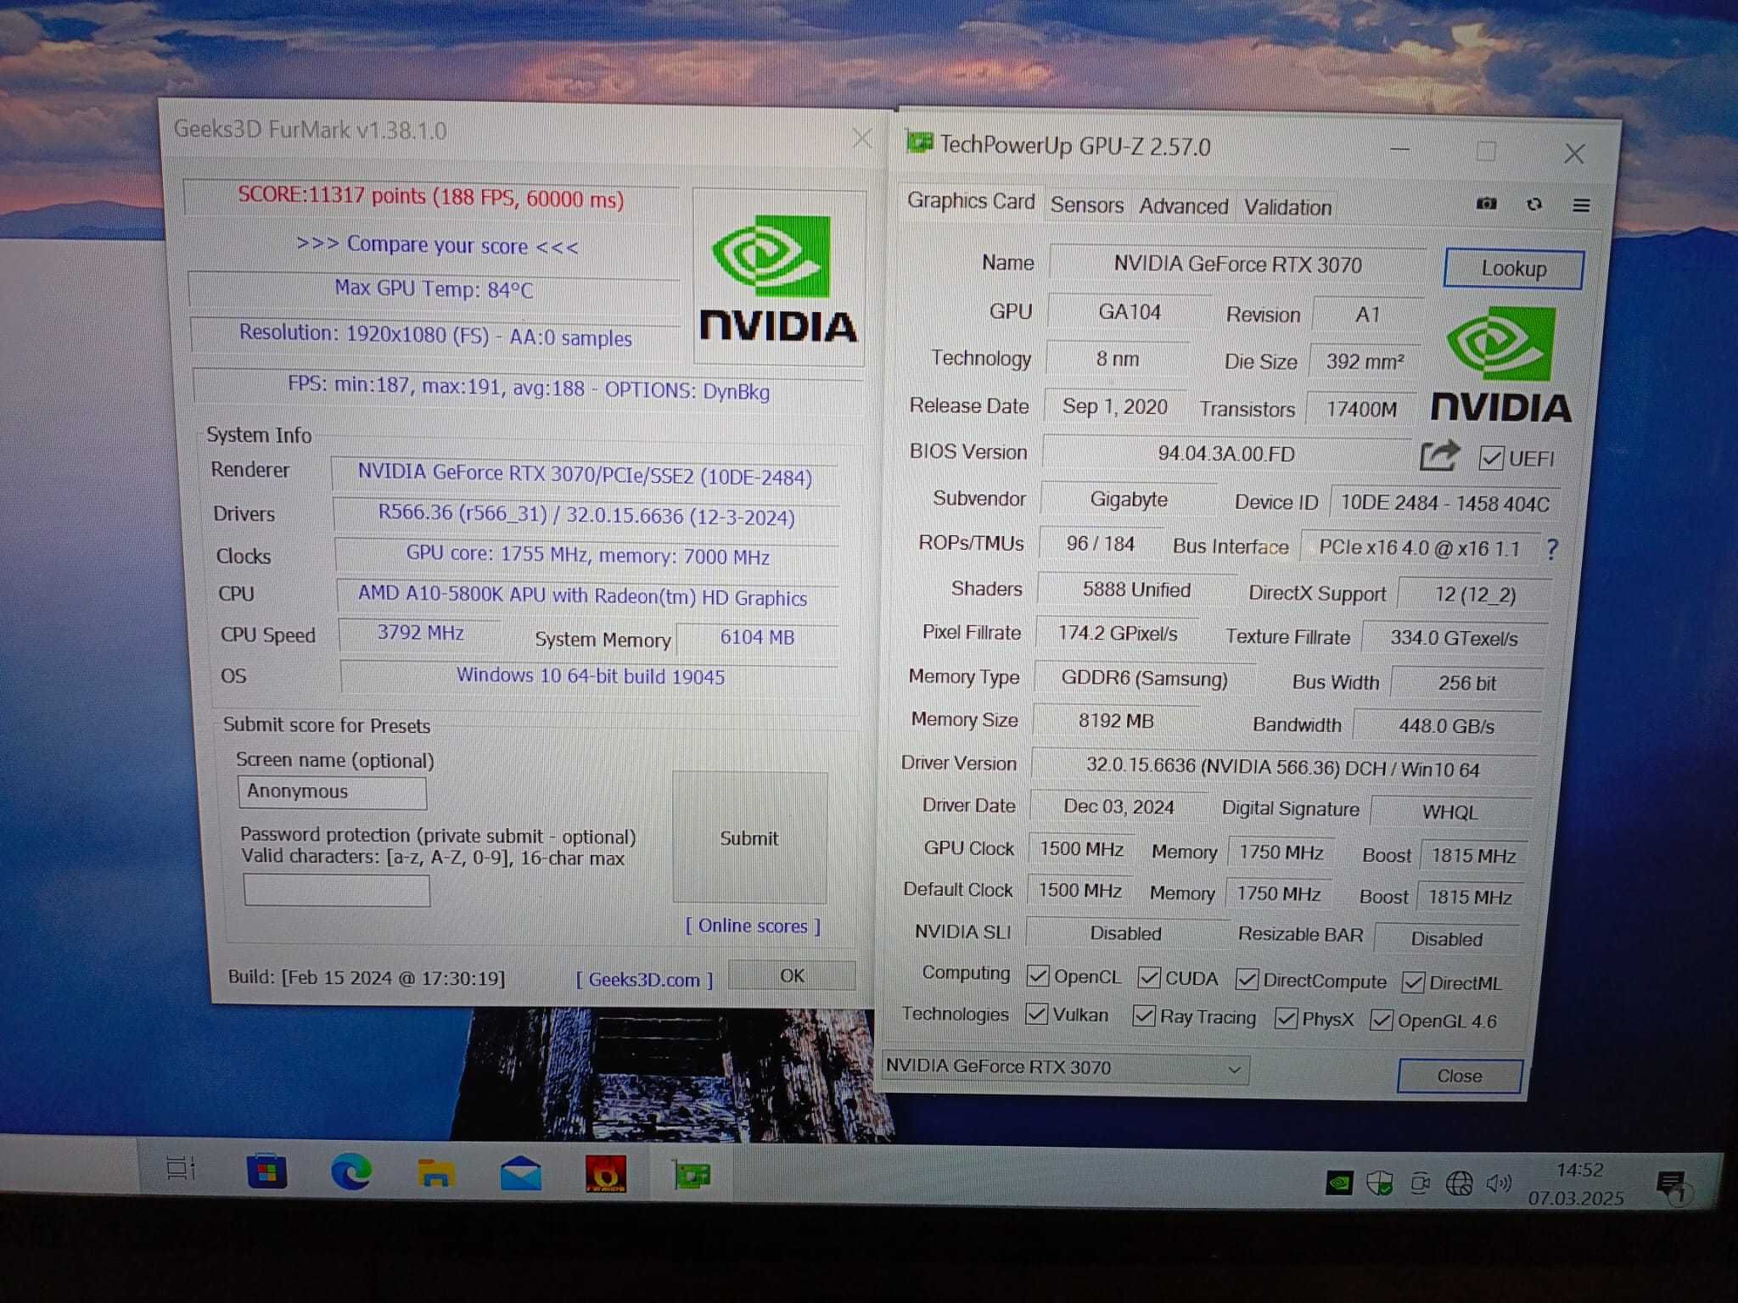Open the Mail app from taskbar
The height and width of the screenshot is (1303, 1738).
tap(520, 1174)
